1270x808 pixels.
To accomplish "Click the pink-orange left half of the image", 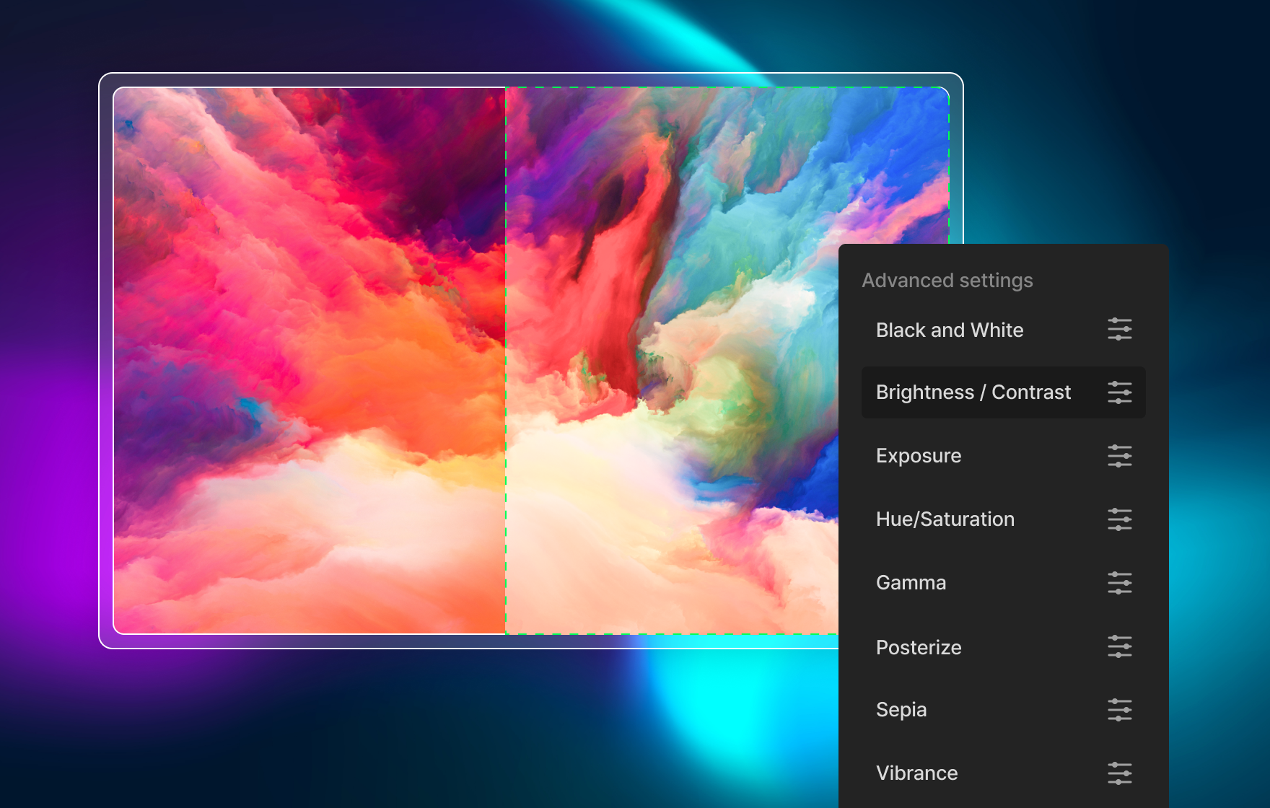I will [309, 361].
